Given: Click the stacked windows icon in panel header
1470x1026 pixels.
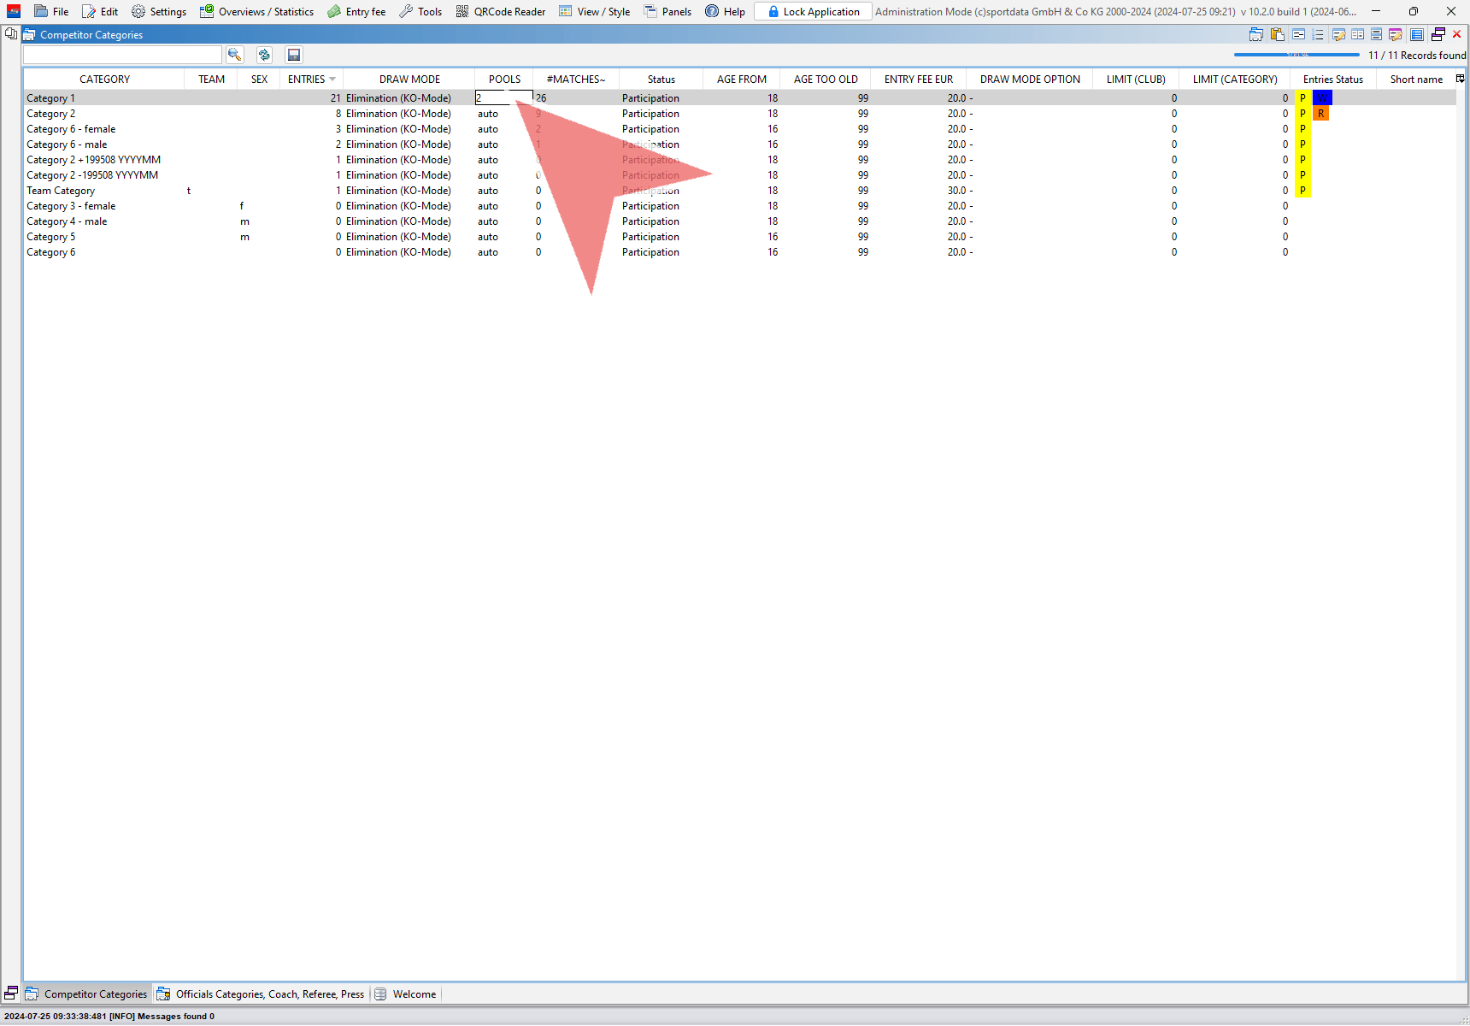Looking at the screenshot, I should [1438, 35].
